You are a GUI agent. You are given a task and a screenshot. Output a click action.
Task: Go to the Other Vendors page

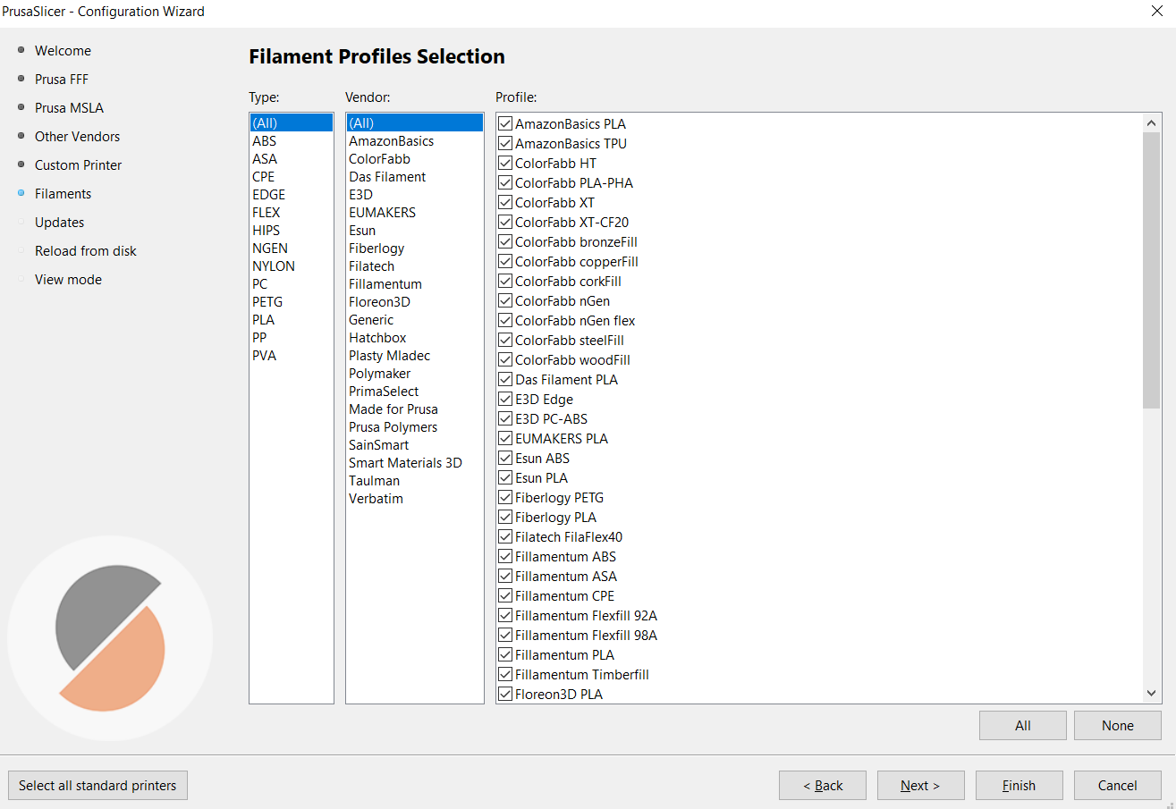77,137
